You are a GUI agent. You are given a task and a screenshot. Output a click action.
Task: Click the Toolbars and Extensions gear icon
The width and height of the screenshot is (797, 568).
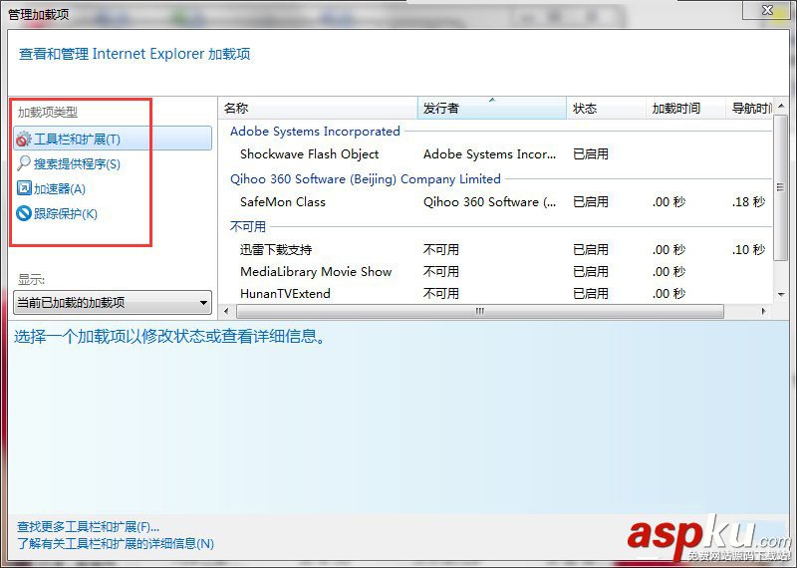pyautogui.click(x=23, y=139)
